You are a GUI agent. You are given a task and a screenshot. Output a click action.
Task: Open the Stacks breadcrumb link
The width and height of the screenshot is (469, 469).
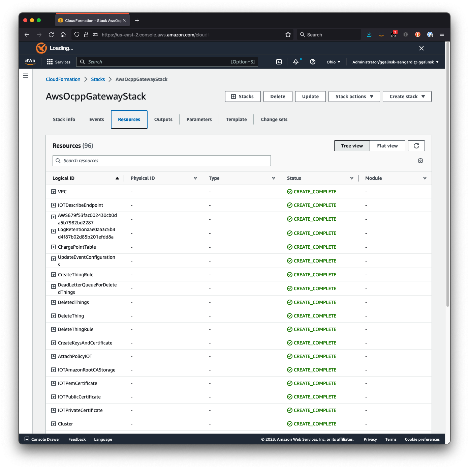(x=98, y=79)
